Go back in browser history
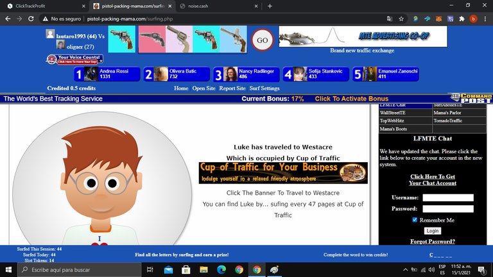This screenshot has width=493, height=277. (x=8, y=19)
